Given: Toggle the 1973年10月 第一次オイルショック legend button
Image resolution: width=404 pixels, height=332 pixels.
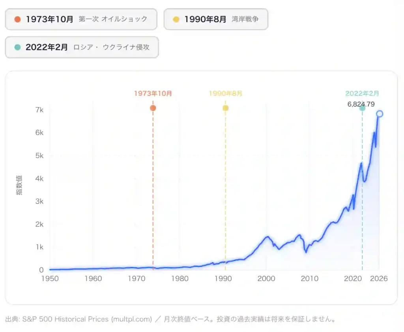Looking at the screenshot, I should pyautogui.click(x=81, y=19).
